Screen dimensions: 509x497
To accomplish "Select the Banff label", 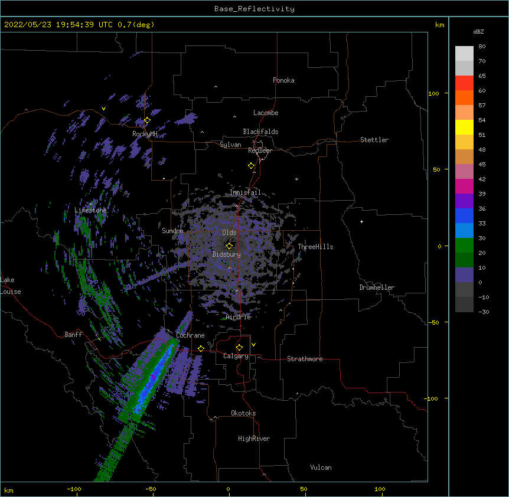I will click(x=73, y=335).
